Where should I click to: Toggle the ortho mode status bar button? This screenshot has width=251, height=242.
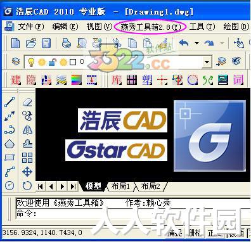click(x=214, y=233)
